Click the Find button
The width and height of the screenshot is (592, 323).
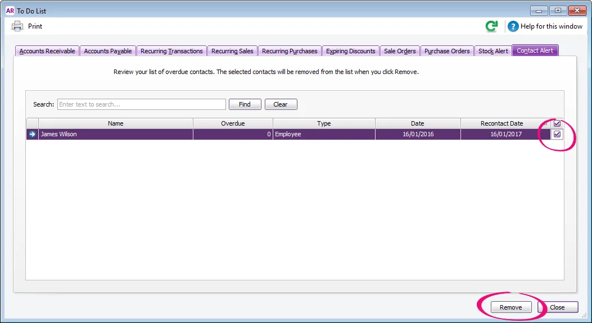245,104
